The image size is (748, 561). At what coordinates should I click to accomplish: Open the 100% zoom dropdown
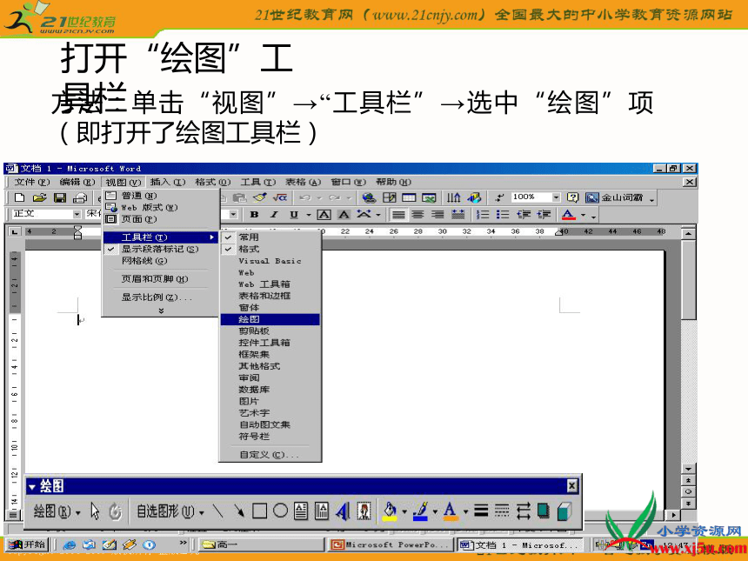[556, 197]
